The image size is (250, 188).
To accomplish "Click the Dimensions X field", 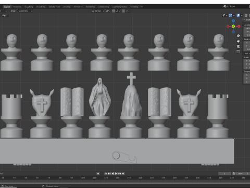I will tap(247, 75).
